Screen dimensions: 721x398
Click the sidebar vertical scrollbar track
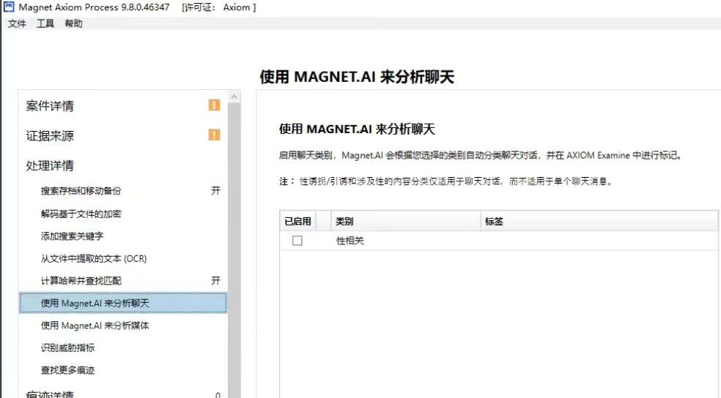pyautogui.click(x=234, y=250)
